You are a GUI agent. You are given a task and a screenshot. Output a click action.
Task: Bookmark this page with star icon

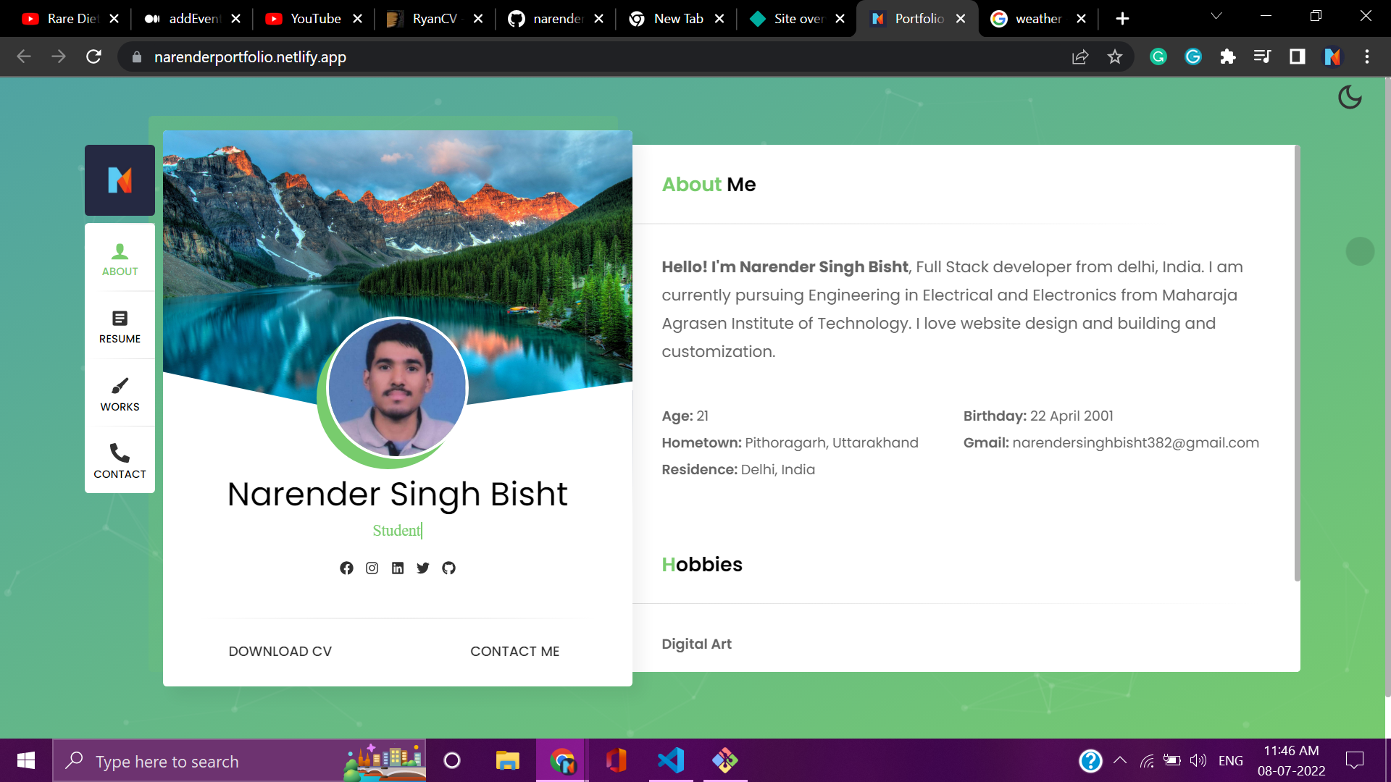coord(1115,56)
